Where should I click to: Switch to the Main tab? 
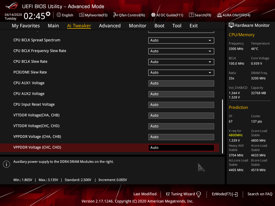[x=53, y=26]
